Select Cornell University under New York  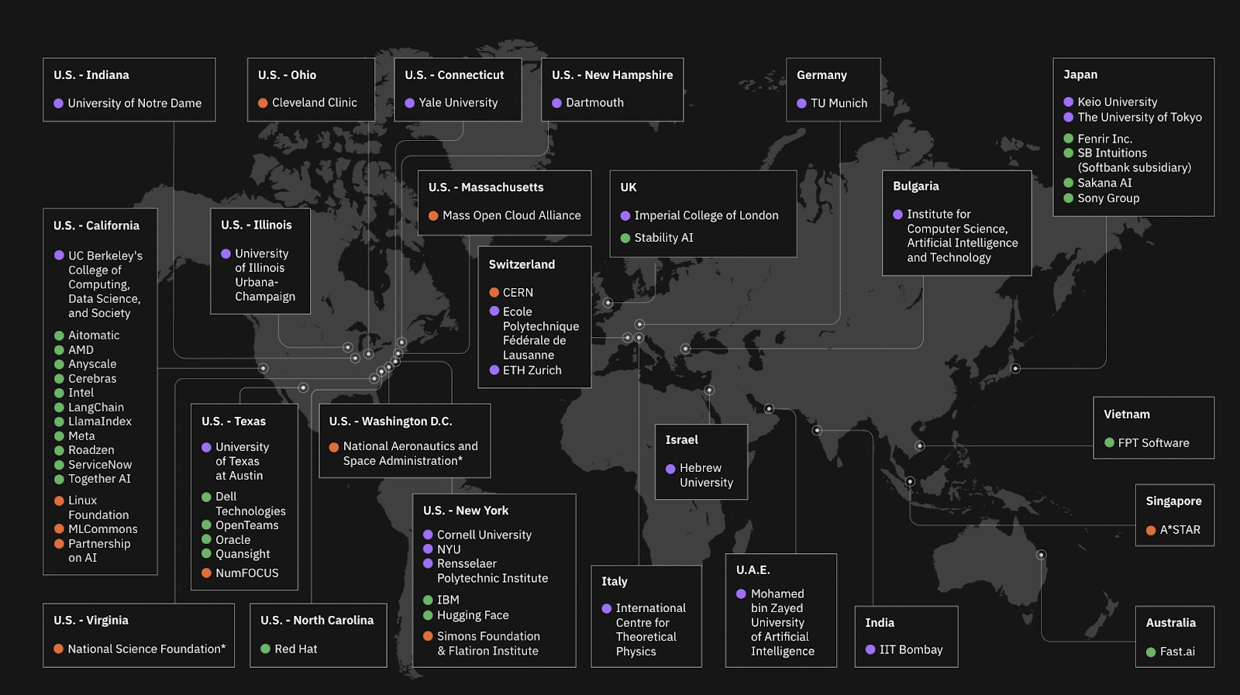point(477,535)
